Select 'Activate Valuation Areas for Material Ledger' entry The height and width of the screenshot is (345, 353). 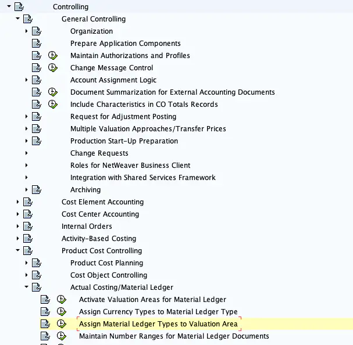[152, 299]
